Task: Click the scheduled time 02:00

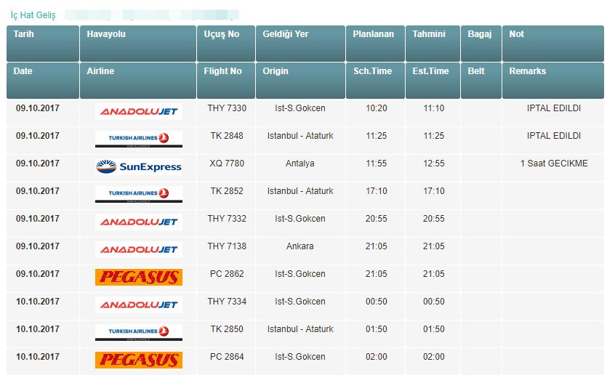Action: (x=377, y=357)
